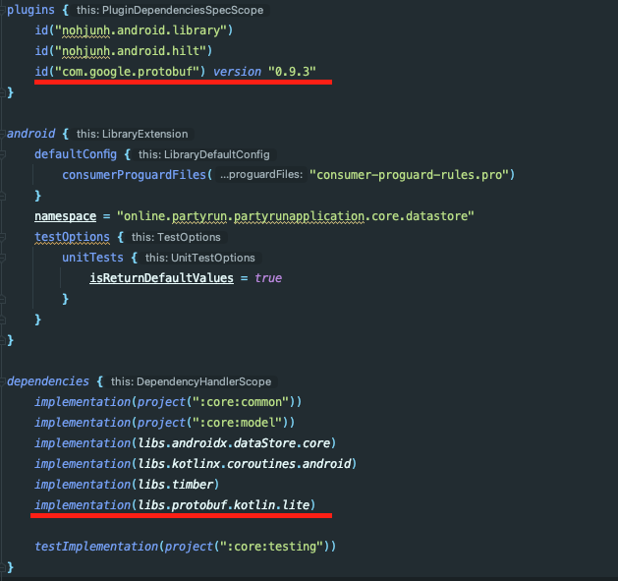Click the online.partyrun namespace string value
Image resolution: width=618 pixels, height=581 pixels.
tap(295, 216)
